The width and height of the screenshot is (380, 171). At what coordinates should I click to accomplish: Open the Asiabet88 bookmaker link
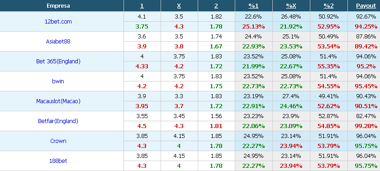click(58, 42)
